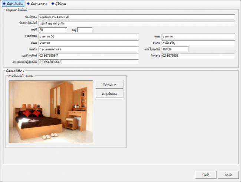This screenshot has width=241, height=182.
Task: Open the ตั้งค่าเอกสาร tab
Action: pyautogui.click(x=37, y=4)
